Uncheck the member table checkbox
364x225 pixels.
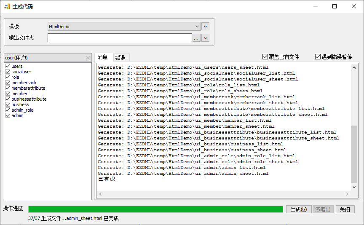[x=8, y=94]
